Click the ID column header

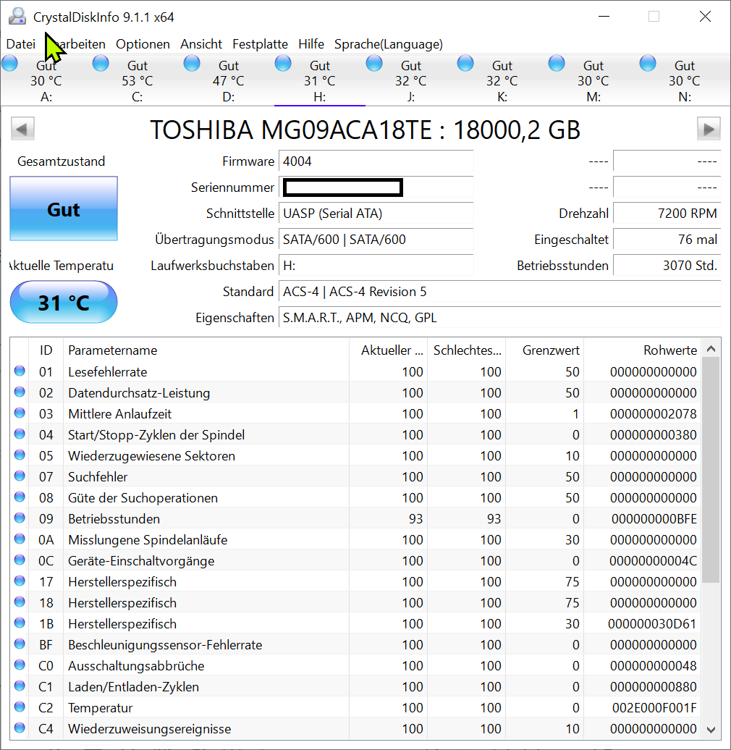click(x=46, y=350)
